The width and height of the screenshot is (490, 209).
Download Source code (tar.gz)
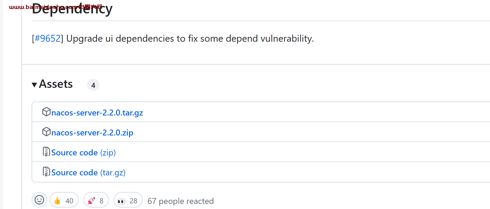pos(88,173)
